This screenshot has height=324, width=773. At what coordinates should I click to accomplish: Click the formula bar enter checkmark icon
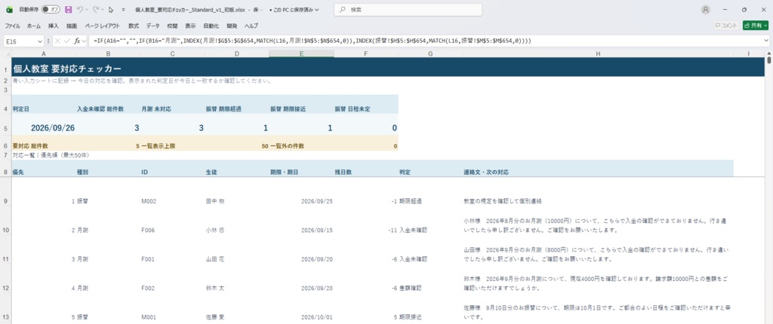[67, 41]
